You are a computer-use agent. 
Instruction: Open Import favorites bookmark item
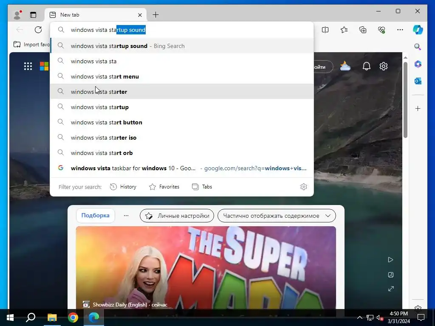pyautogui.click(x=31, y=44)
